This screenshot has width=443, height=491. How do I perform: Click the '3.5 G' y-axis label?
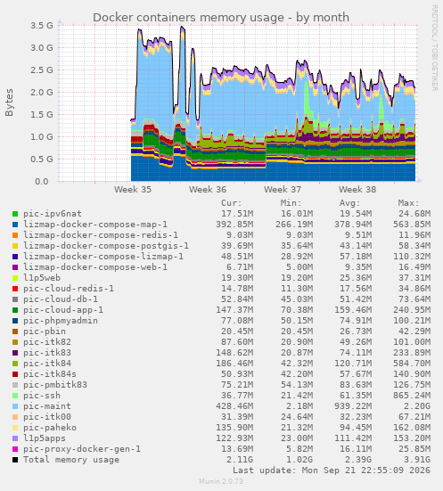click(x=42, y=25)
